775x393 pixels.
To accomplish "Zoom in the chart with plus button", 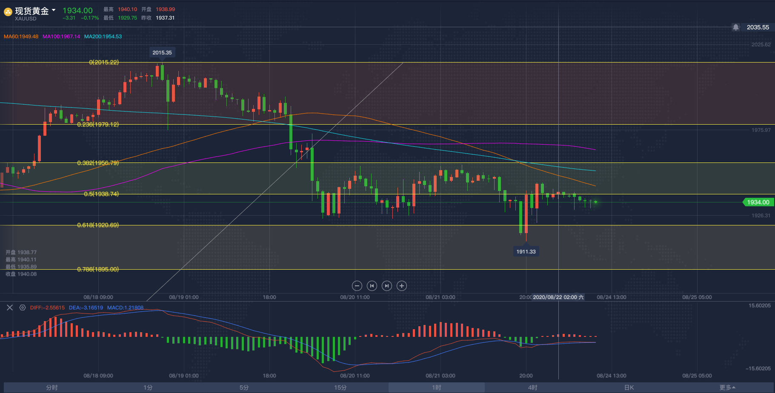I will click(x=402, y=286).
